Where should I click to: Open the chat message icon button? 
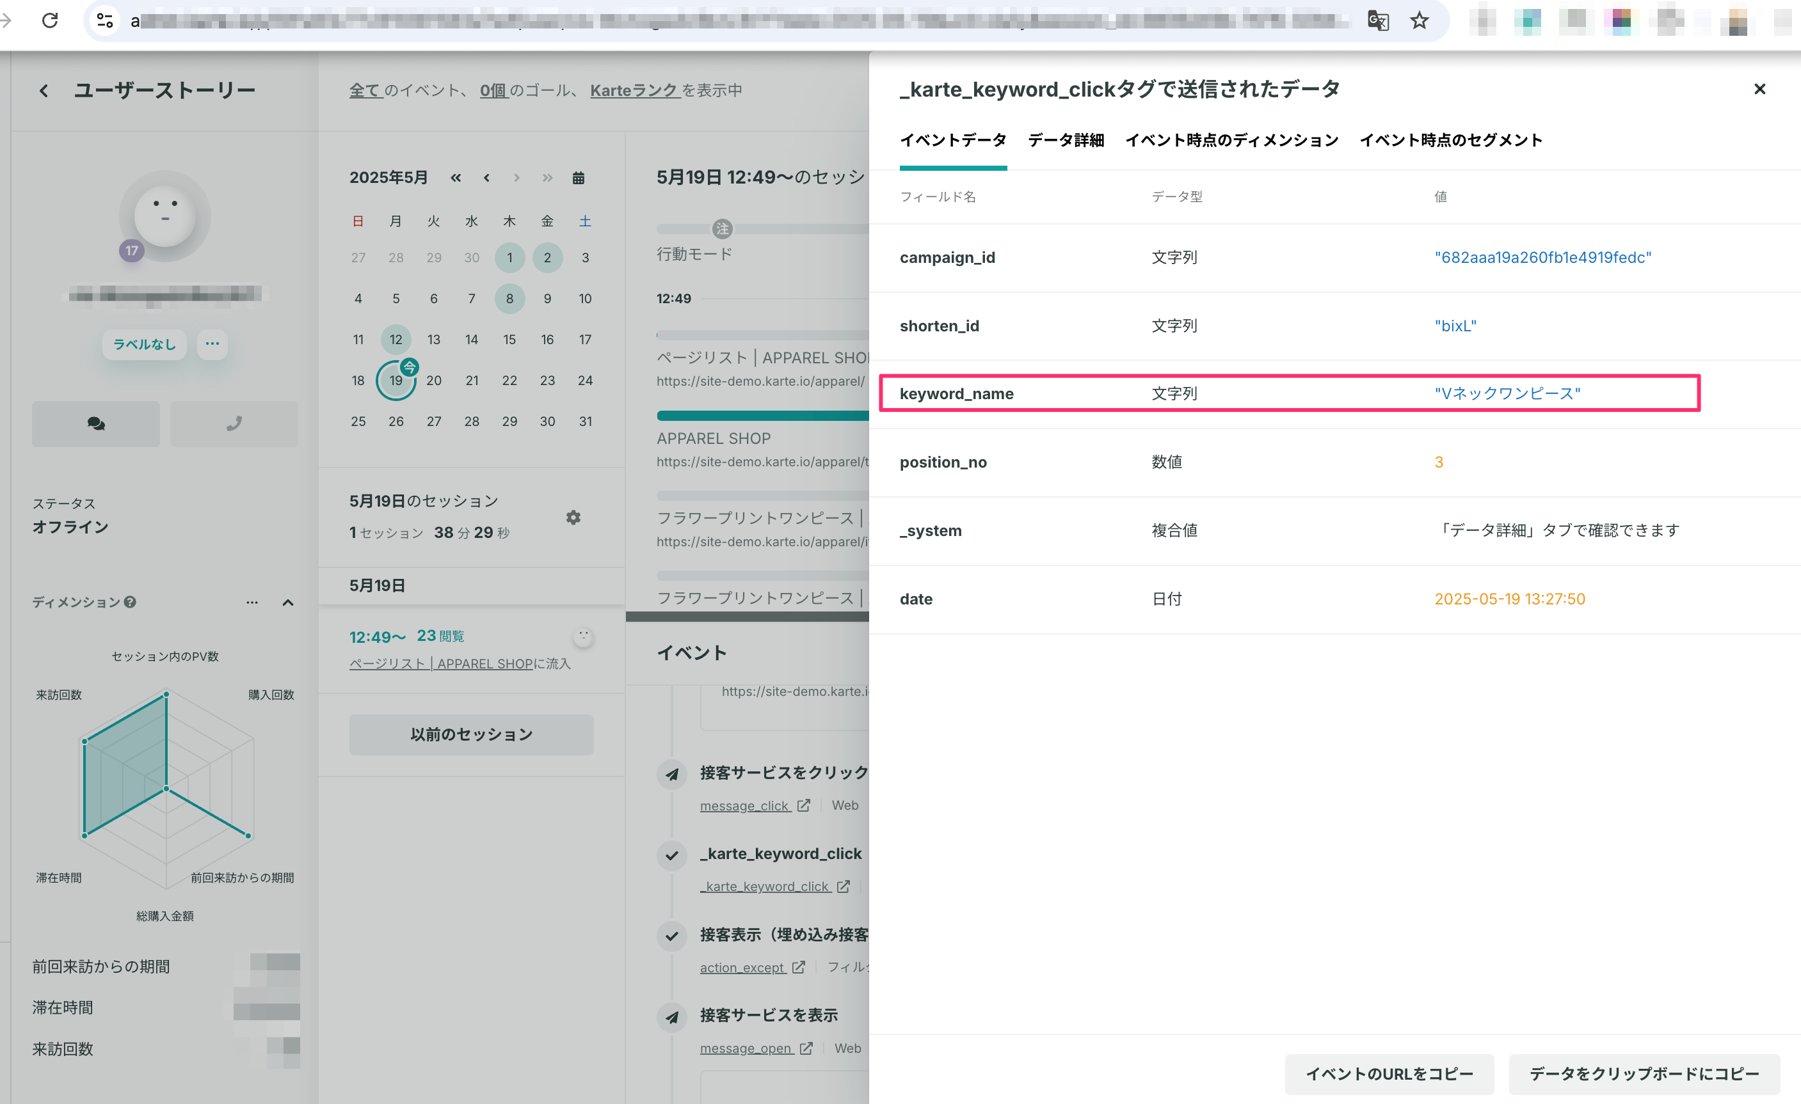click(x=96, y=424)
